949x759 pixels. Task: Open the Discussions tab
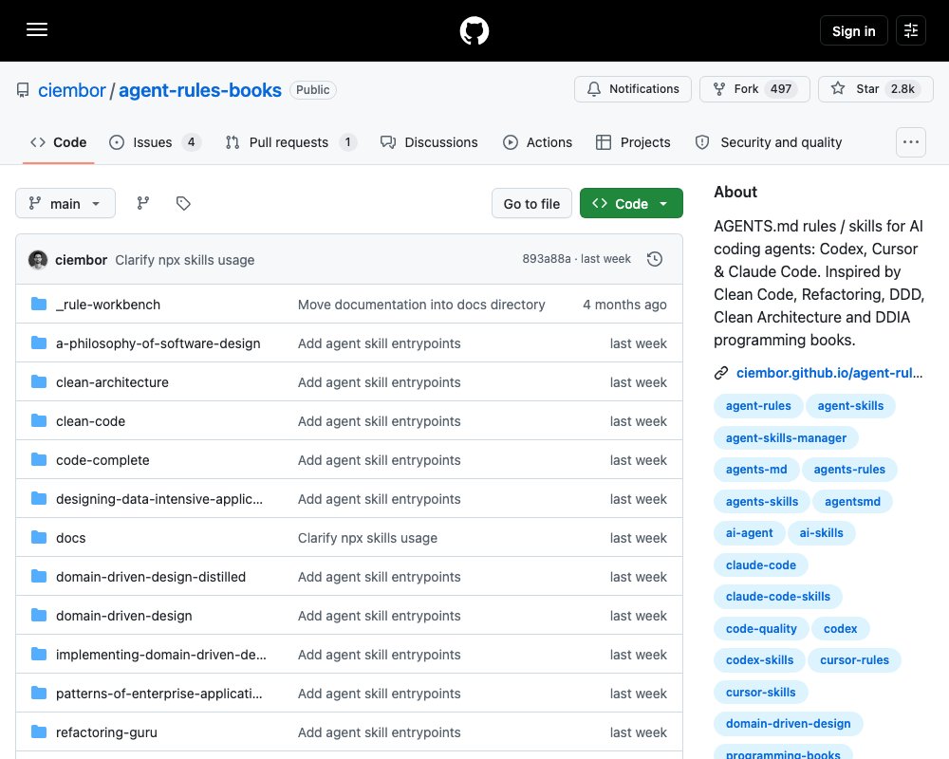pyautogui.click(x=429, y=142)
